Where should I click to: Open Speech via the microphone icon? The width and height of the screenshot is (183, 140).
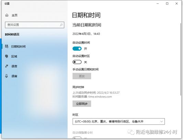(x=7, y=76)
